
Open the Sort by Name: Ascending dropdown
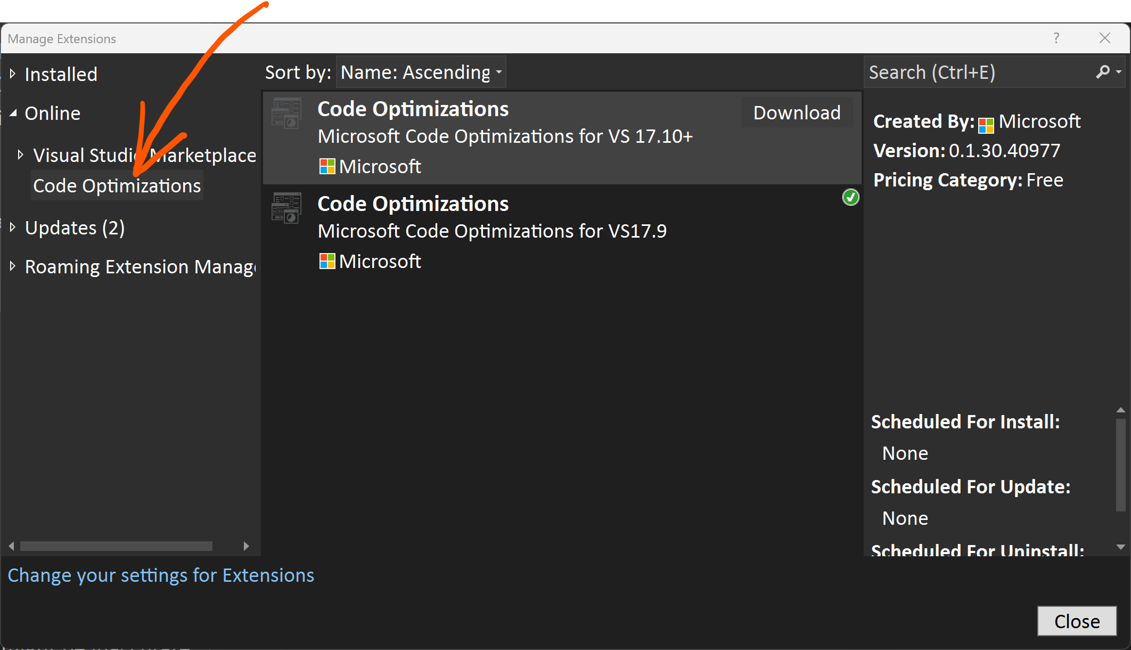421,72
